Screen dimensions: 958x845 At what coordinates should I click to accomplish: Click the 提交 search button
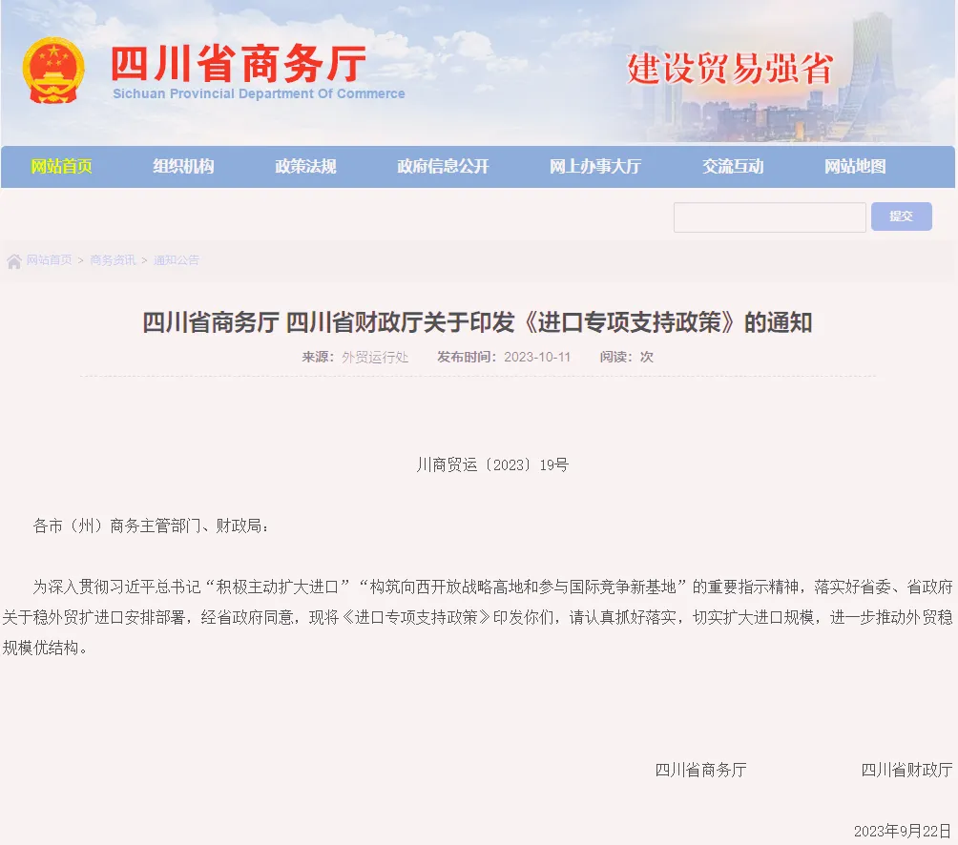pyautogui.click(x=901, y=216)
